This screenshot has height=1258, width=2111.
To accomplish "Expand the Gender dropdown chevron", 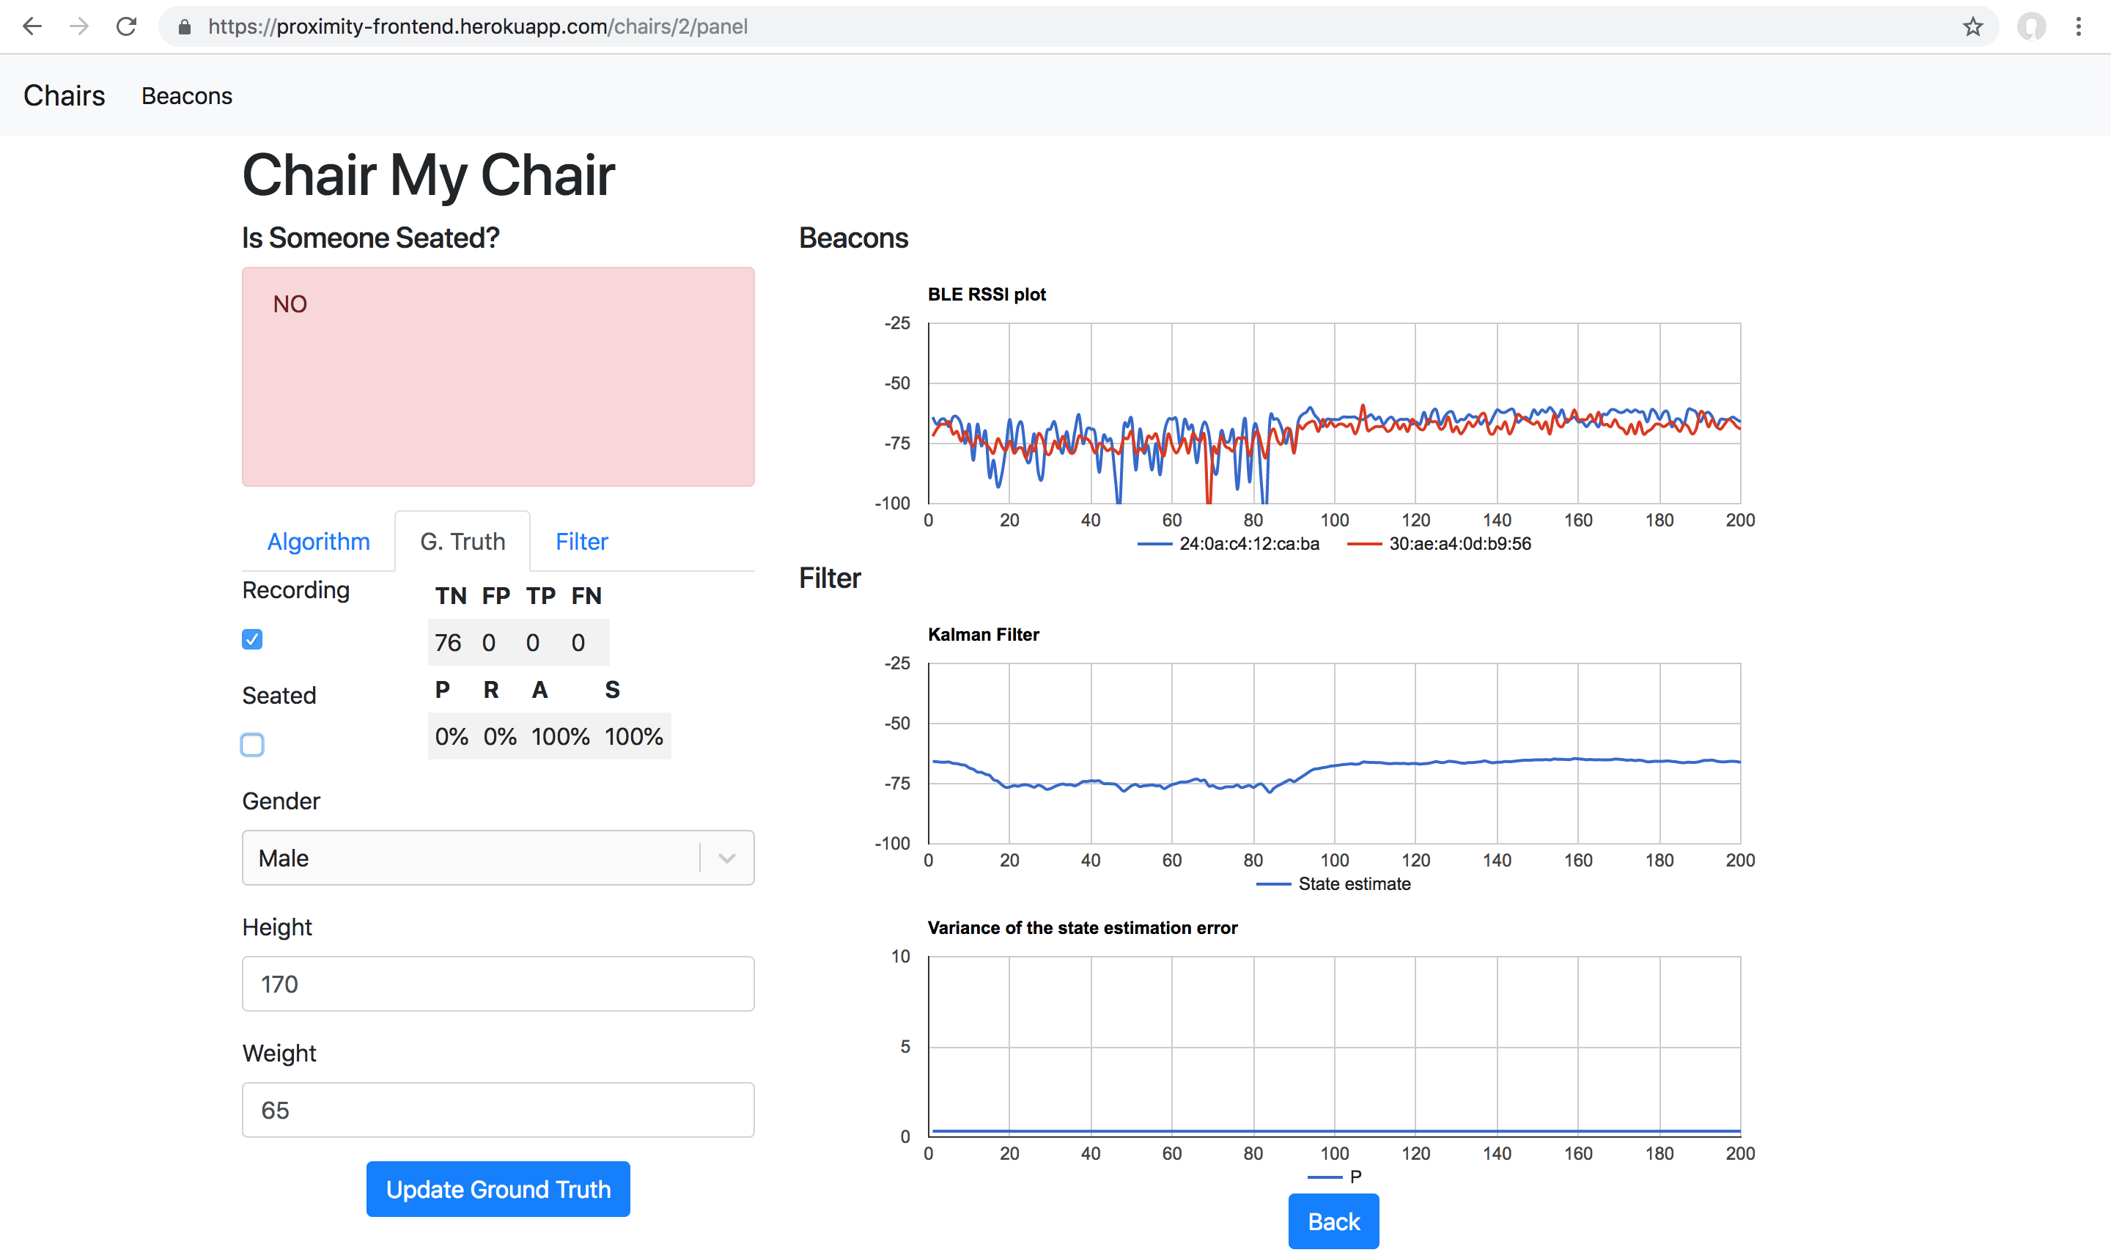I will coord(726,858).
